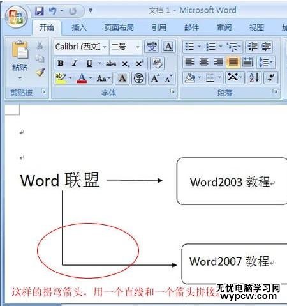Save the document via quick access toolbar

coord(40,11)
